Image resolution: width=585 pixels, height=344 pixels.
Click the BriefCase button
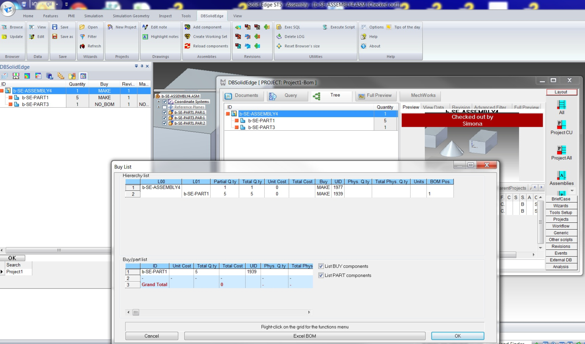pyautogui.click(x=561, y=199)
